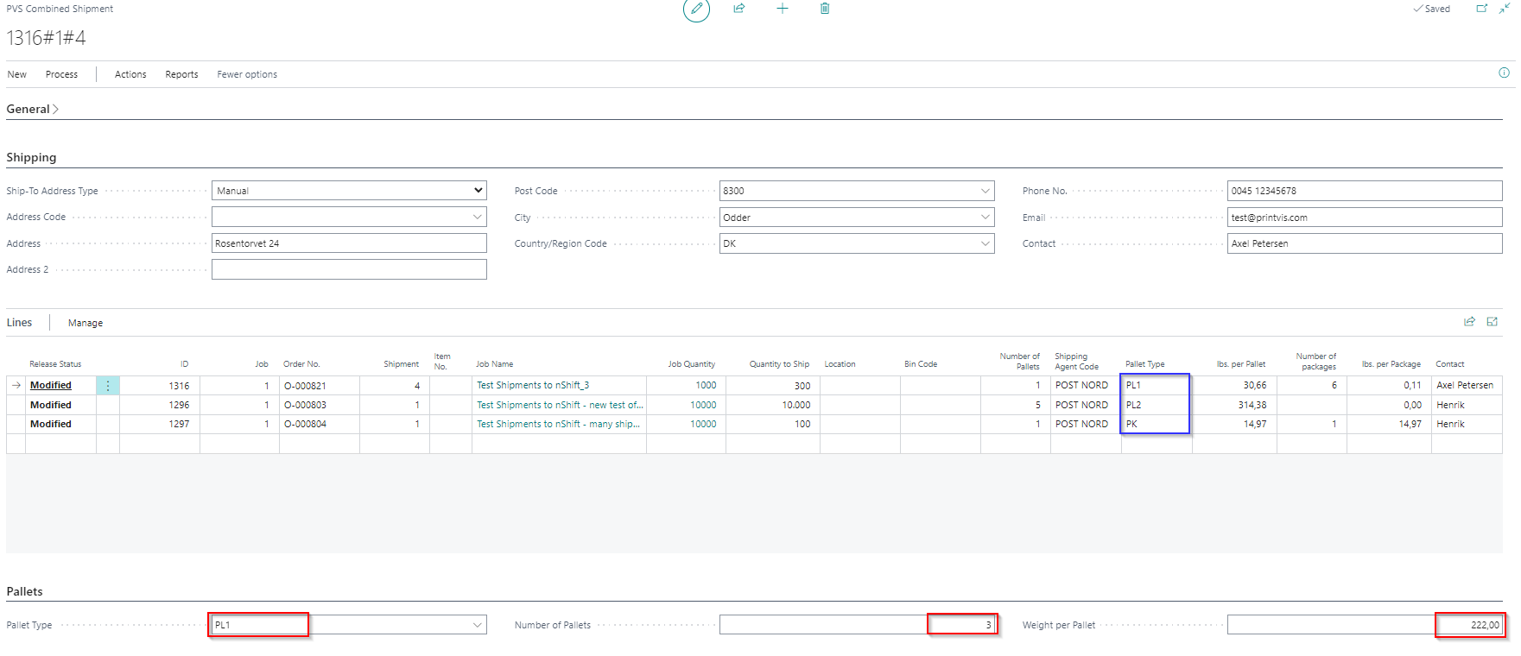Click Number of packages value 6

1334,386
